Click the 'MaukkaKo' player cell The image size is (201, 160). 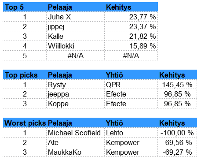pos(75,152)
